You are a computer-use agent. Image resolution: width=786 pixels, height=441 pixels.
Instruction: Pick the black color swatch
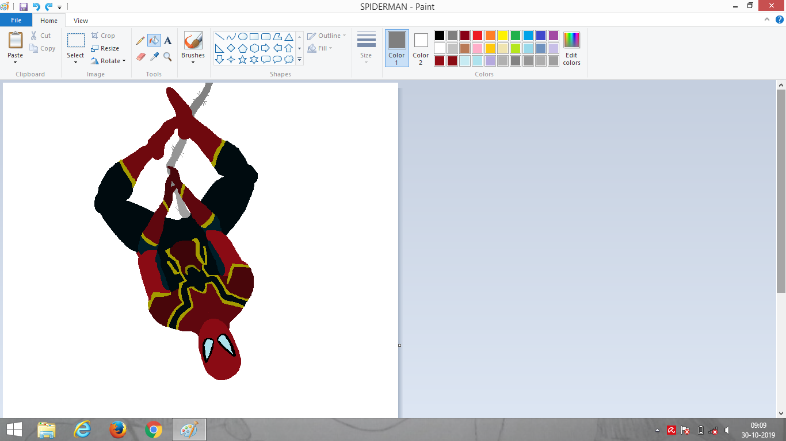440,36
